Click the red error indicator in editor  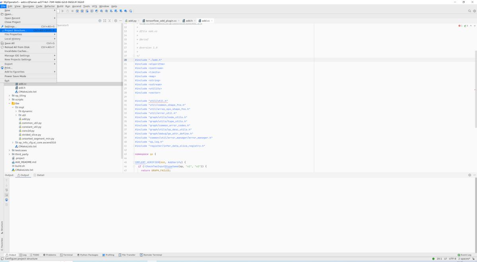(460, 26)
